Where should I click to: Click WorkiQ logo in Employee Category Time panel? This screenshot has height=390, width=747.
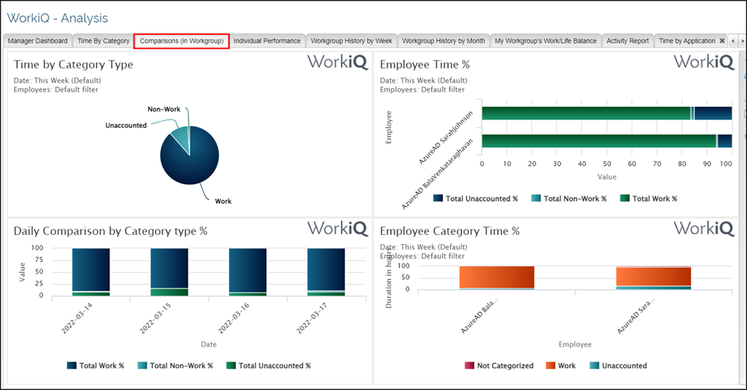(x=704, y=228)
